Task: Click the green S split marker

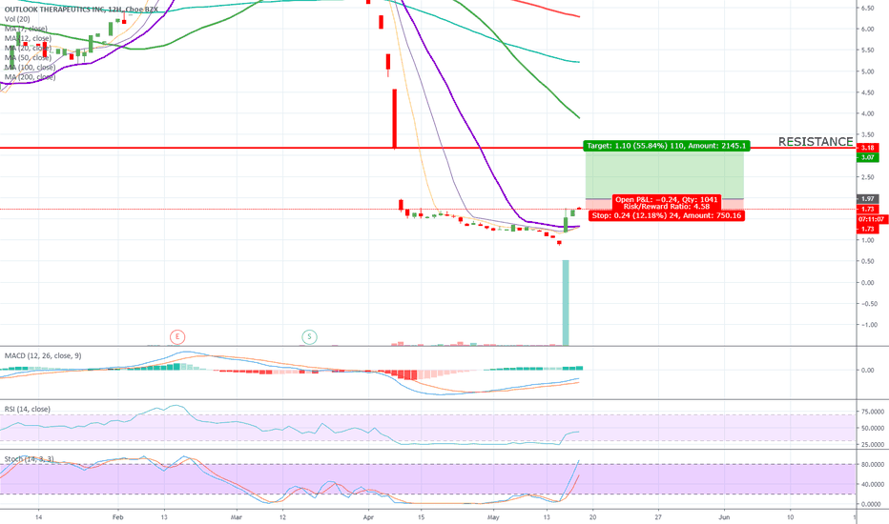Action: coord(309,337)
